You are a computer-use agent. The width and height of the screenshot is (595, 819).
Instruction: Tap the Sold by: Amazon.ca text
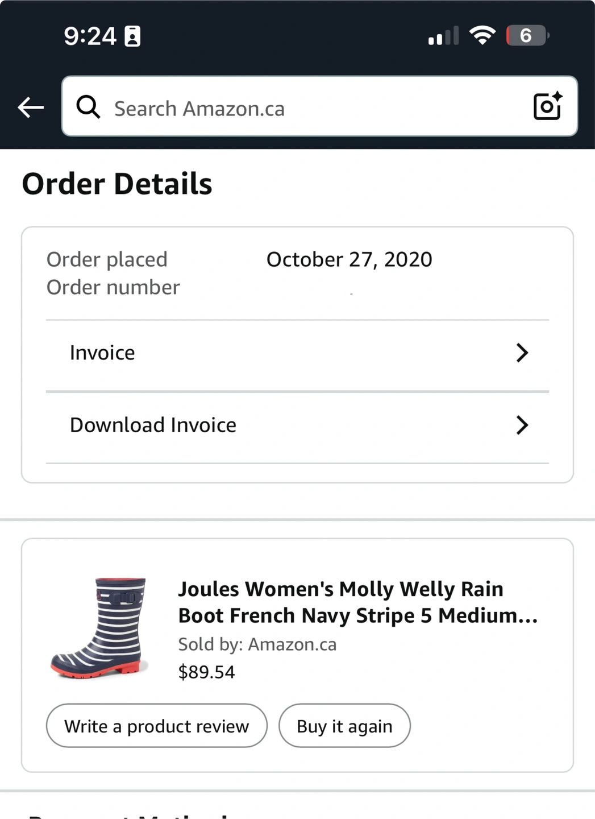pos(257,644)
